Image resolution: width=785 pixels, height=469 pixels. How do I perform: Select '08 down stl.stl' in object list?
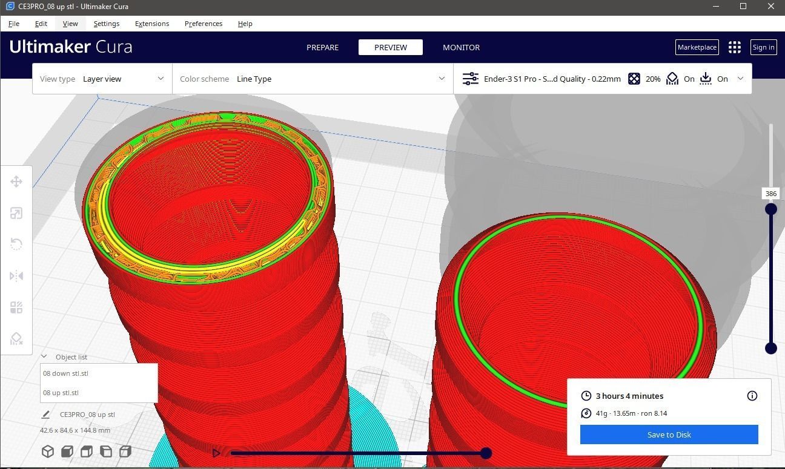tap(99, 373)
